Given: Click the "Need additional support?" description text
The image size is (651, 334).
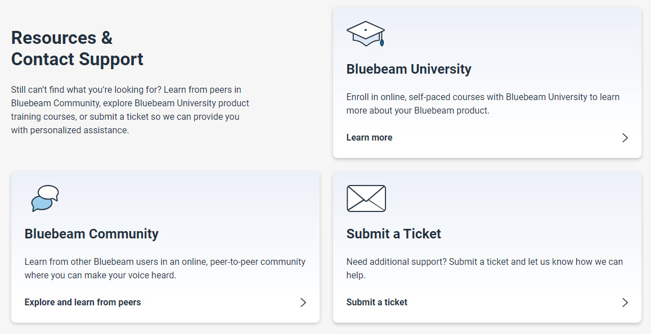Looking at the screenshot, I should point(484,268).
